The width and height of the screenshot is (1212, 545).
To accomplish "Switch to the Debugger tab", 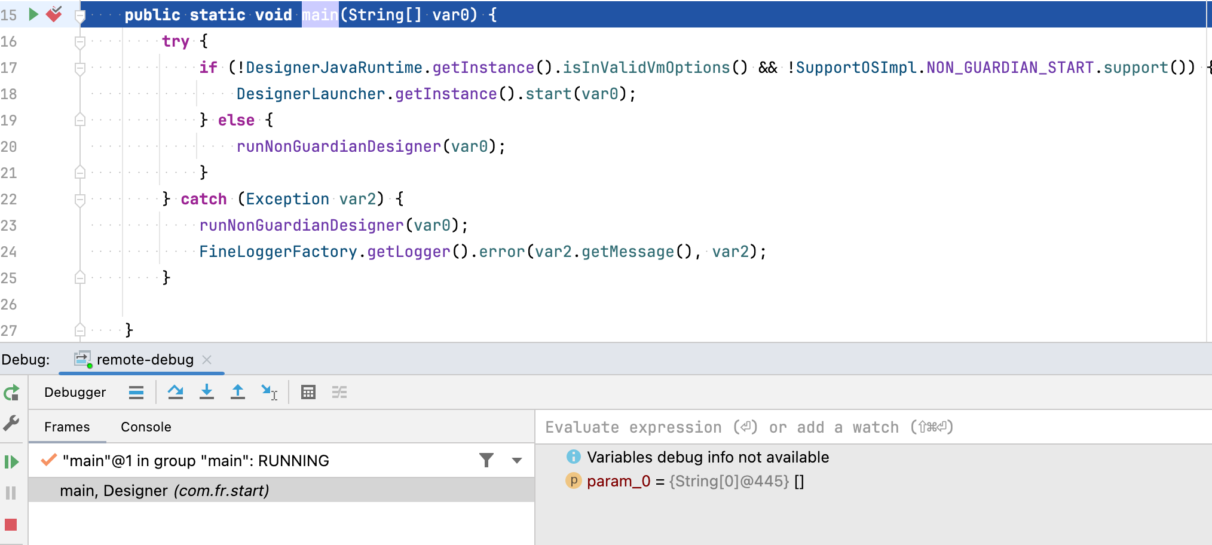I will 75,393.
